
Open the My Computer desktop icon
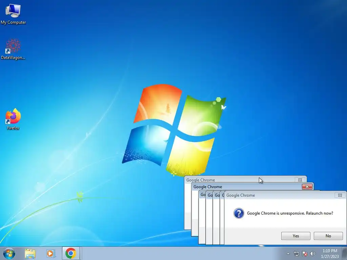point(13,14)
